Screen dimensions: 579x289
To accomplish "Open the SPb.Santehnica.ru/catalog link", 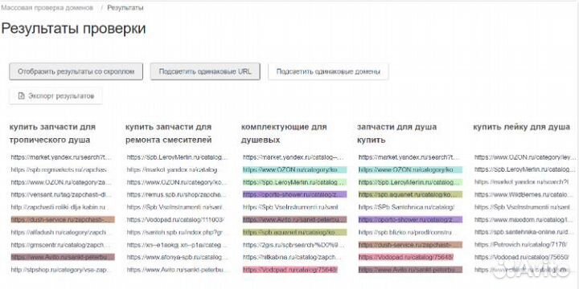I will [407, 207].
